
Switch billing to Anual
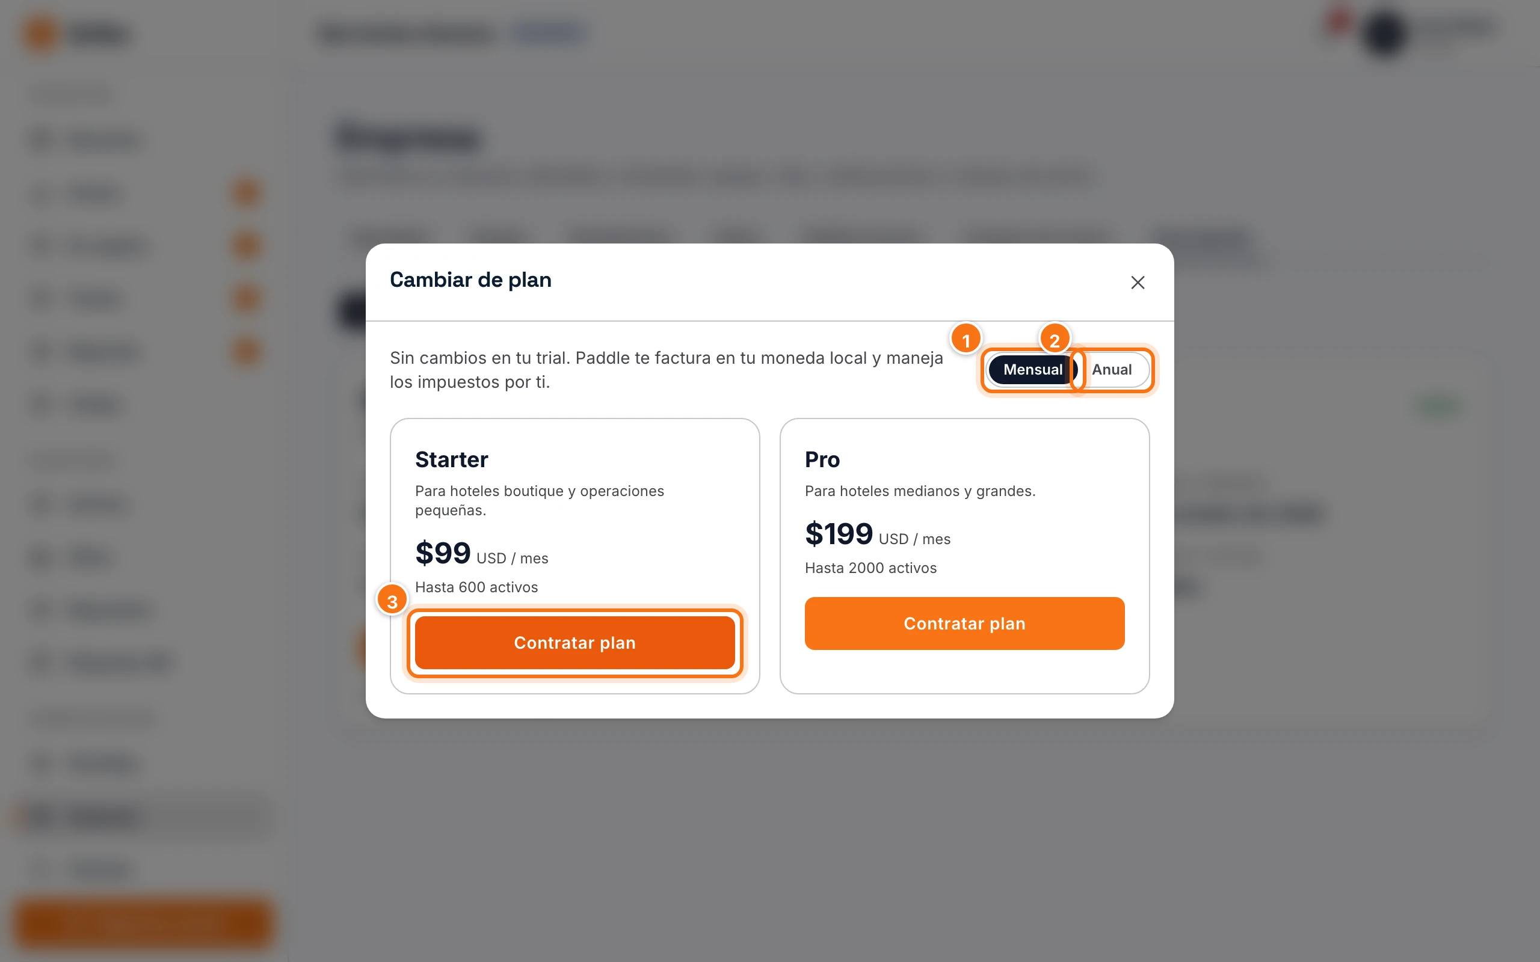point(1112,370)
